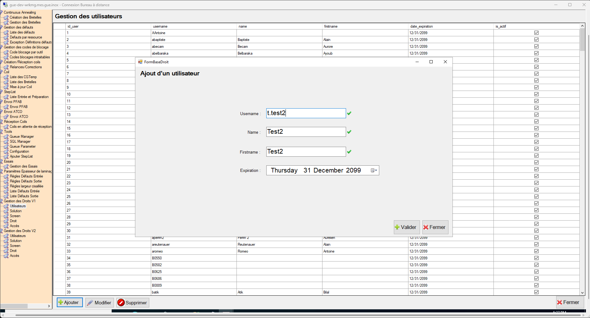The width and height of the screenshot is (590, 318).
Task: Open Envoi PFAB child tree item
Action: click(x=19, y=107)
